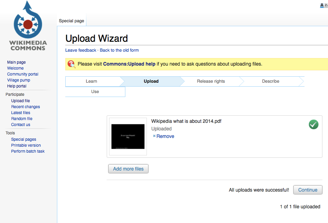Viewport: 328px width, 223px height.
Task: Click the Participate section heading
Action: [15, 94]
